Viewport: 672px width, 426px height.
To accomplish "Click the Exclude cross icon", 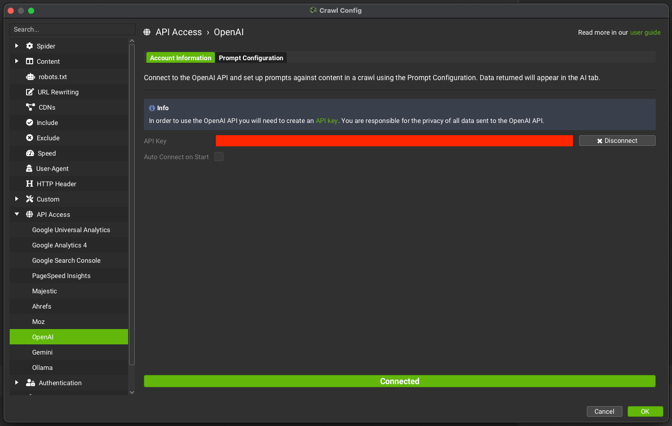I will (x=30, y=138).
